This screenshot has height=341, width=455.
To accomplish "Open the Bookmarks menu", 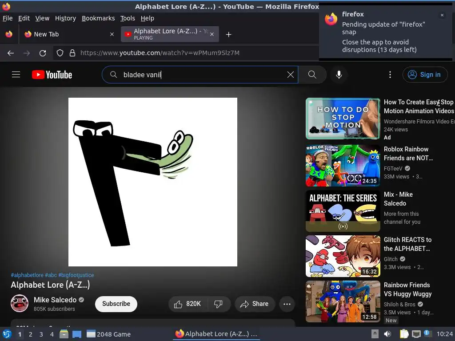I will click(98, 18).
